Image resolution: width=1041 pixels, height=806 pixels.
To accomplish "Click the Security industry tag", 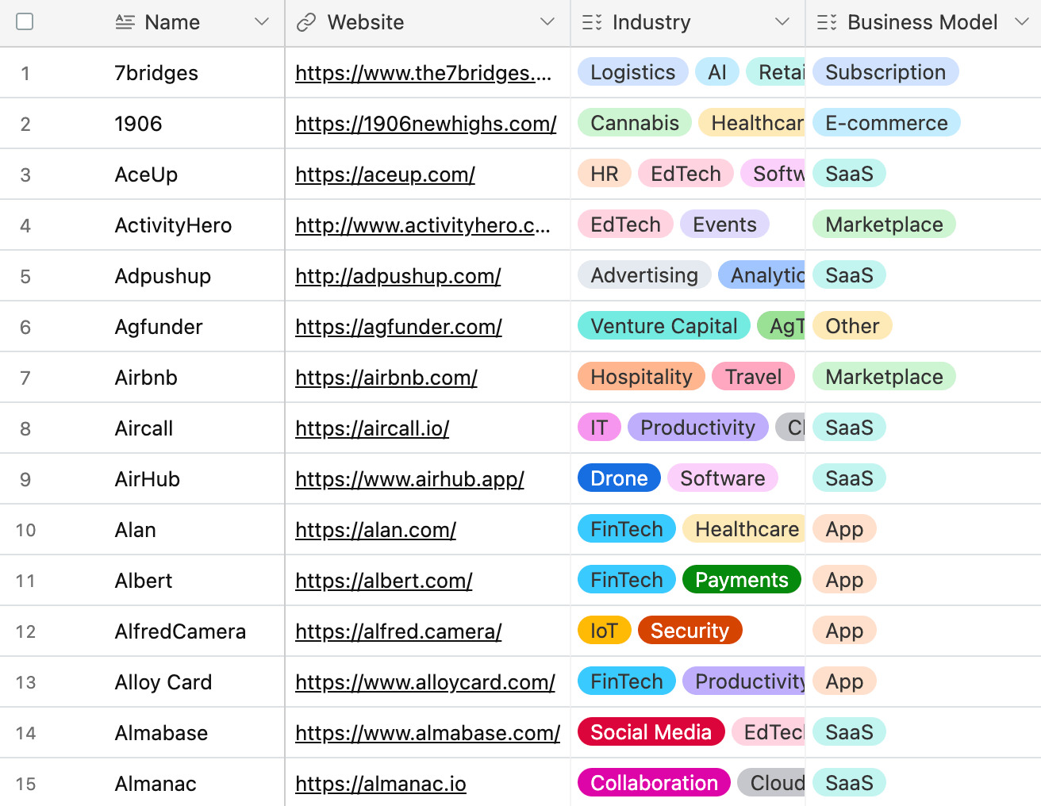I will (x=690, y=631).
